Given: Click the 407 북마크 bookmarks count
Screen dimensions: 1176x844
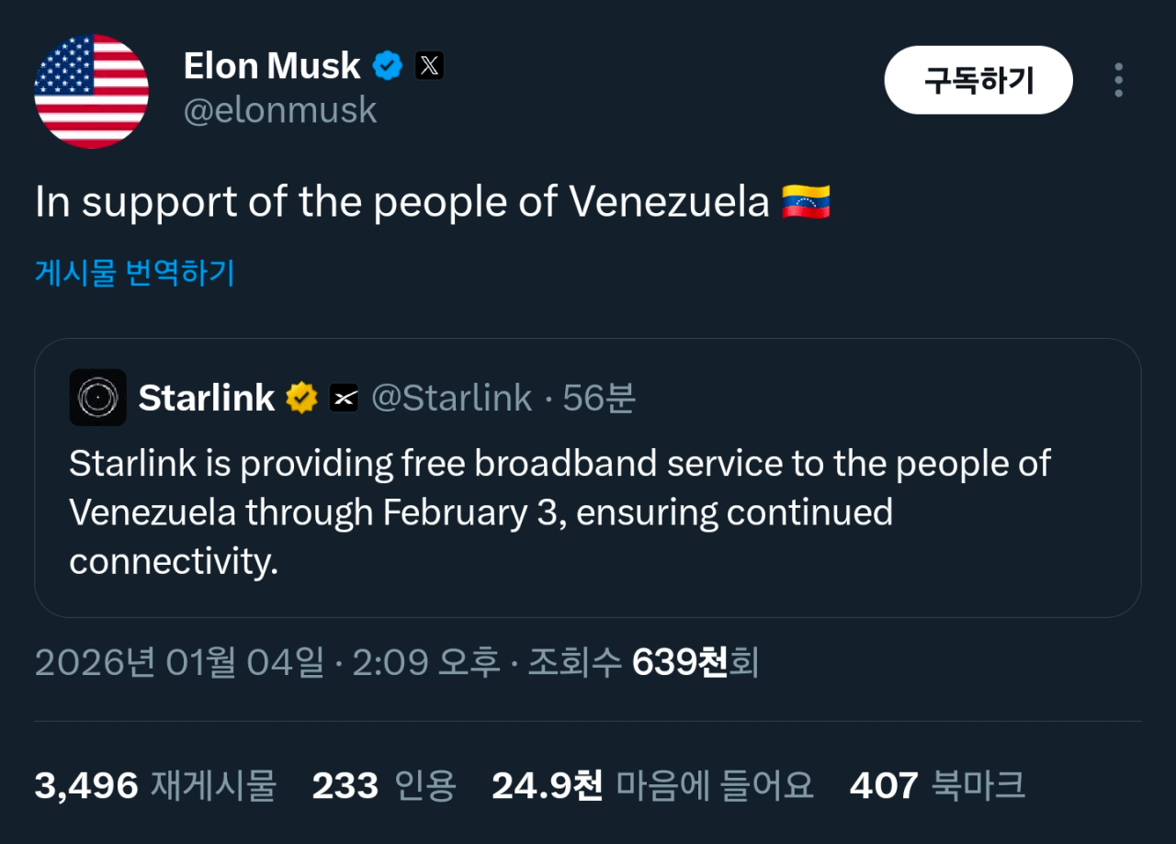Looking at the screenshot, I should [x=937, y=786].
